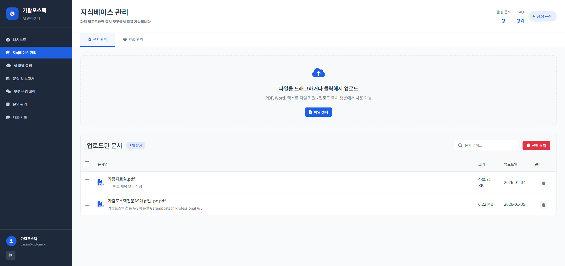565x266 pixels.
Task: Toggle the select-all checkbox in table header
Action: tap(87, 164)
